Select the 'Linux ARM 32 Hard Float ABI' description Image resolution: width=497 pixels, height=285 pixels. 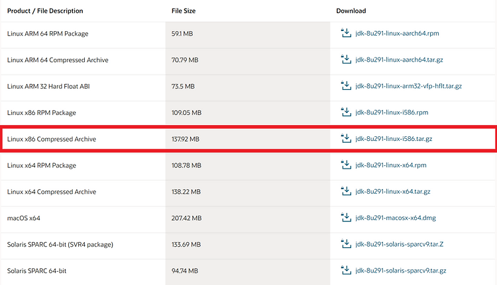tap(48, 87)
